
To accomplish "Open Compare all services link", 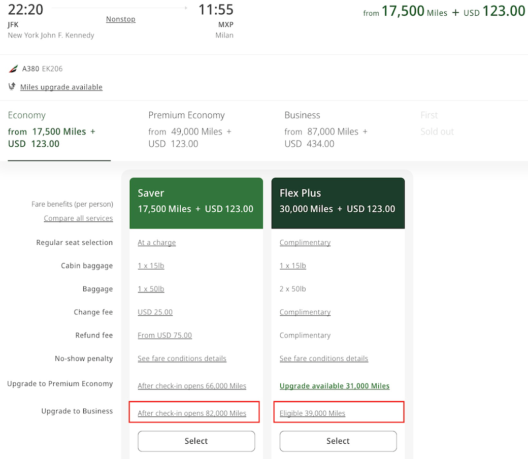I will [x=78, y=218].
